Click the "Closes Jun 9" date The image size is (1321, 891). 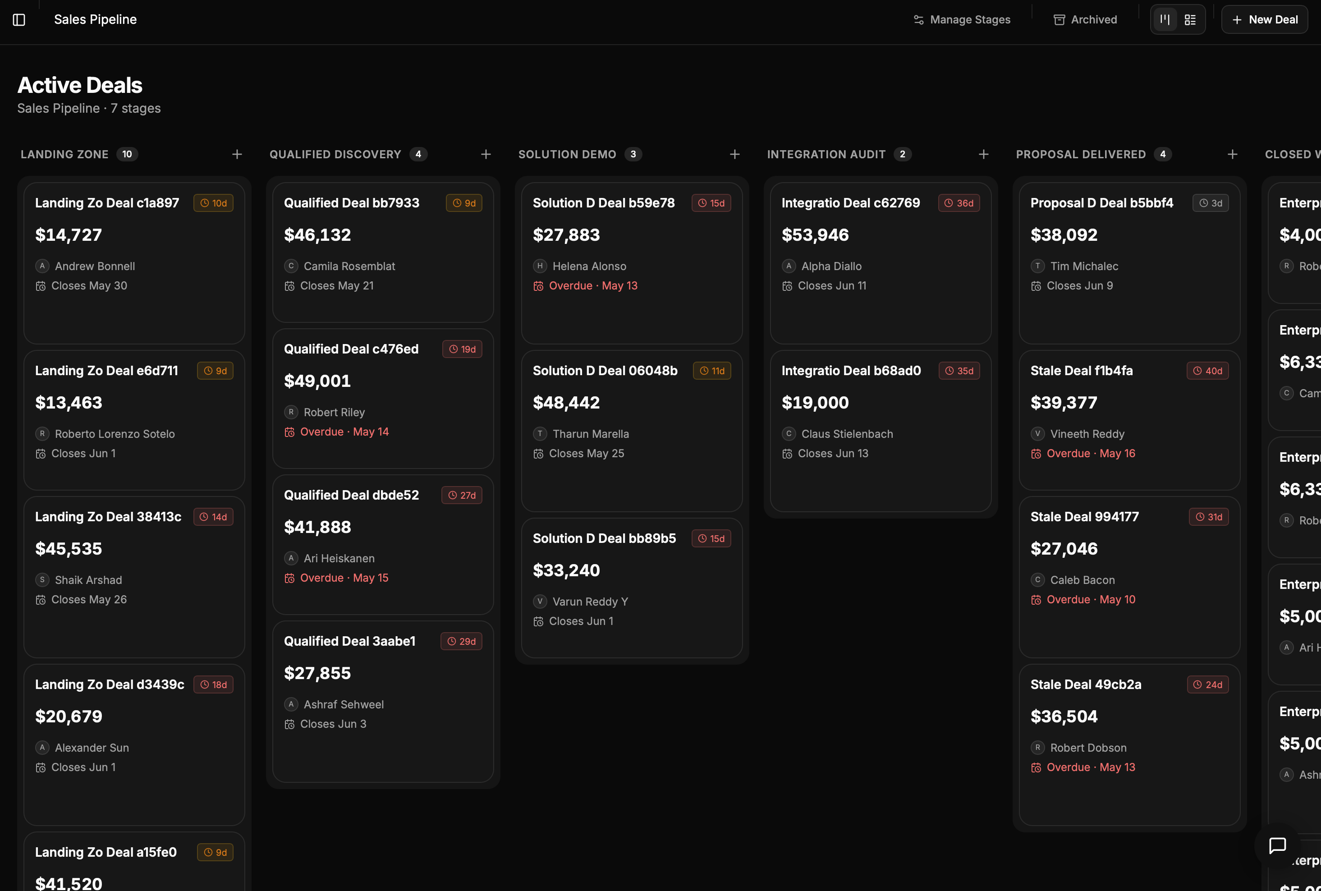[1079, 286]
